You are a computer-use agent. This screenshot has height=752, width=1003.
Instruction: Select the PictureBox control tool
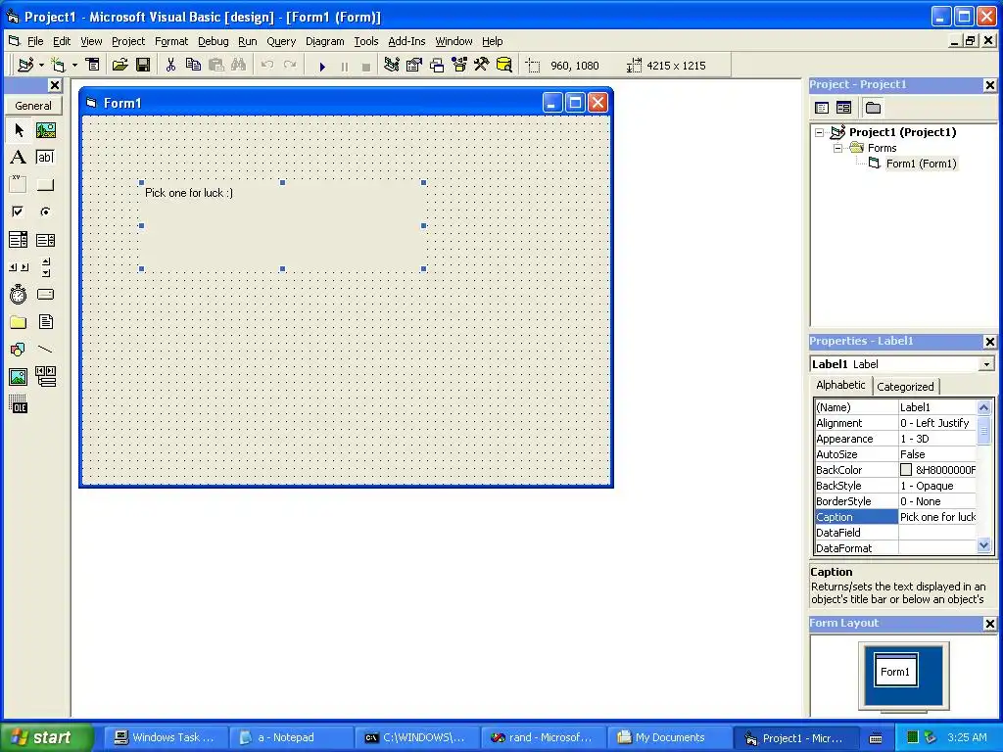click(x=45, y=130)
